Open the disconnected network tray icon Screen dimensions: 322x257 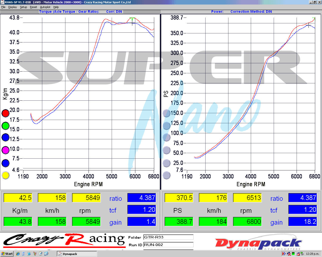click(289, 254)
